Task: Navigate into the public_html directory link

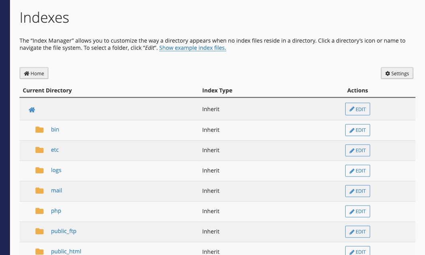Action: coord(66,251)
